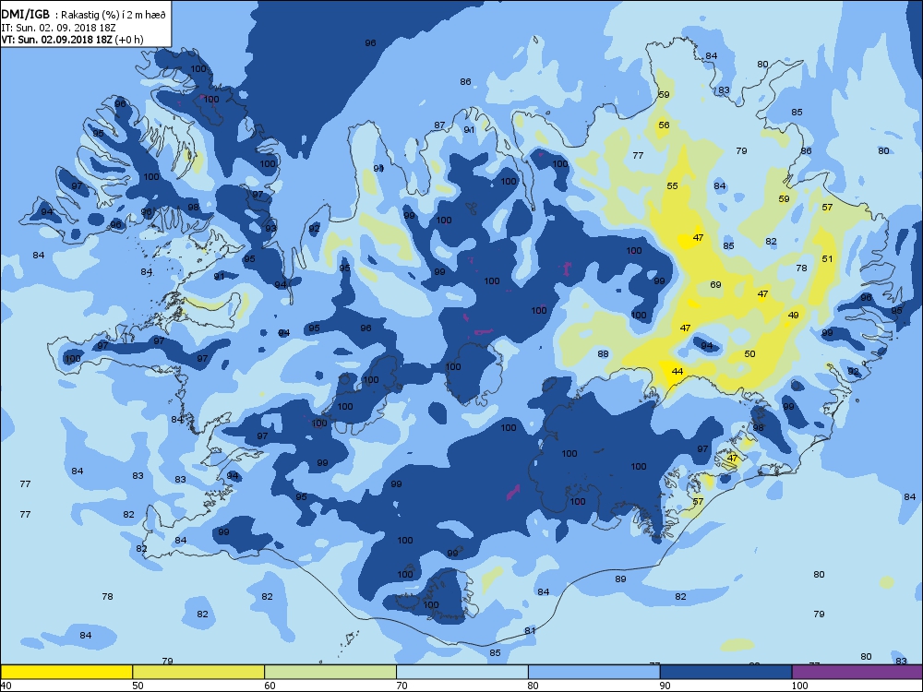Screen dimensions: 923x692
Task: Select the medium blue 80–90 legend swatch
Action: (593, 672)
